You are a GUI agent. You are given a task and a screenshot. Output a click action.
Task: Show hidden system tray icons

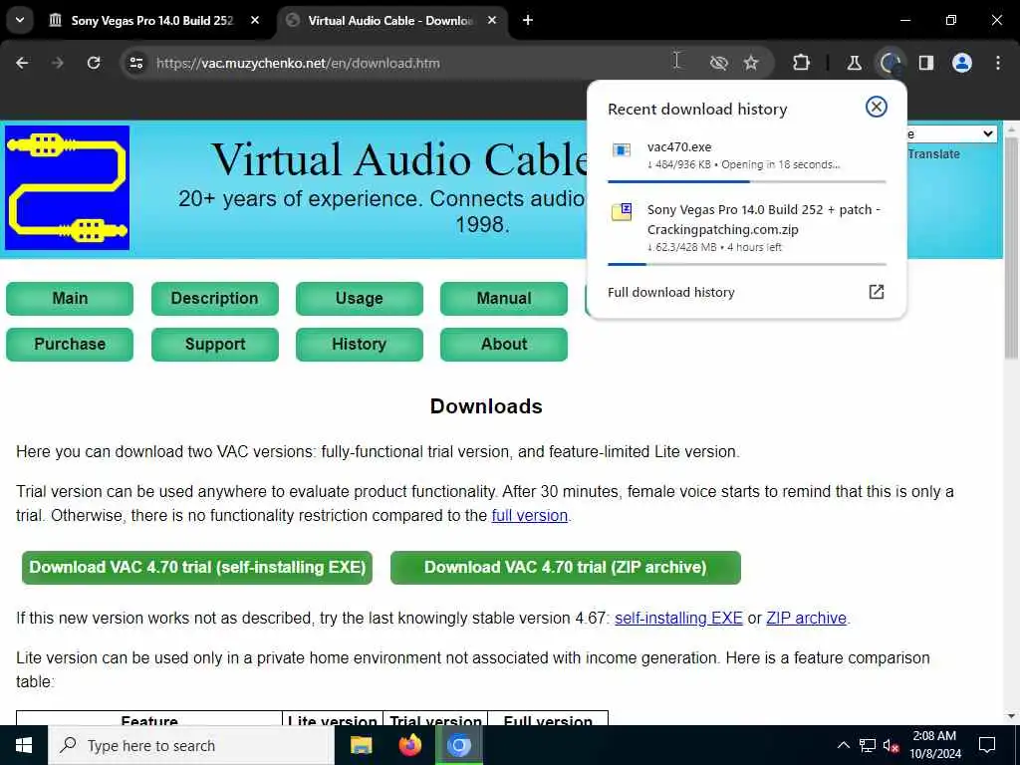tap(843, 745)
